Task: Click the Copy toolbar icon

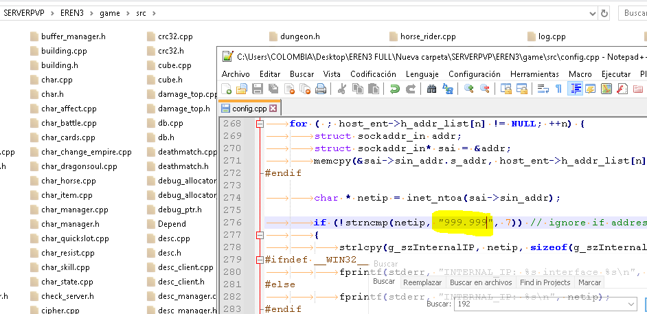Action: point(357,89)
